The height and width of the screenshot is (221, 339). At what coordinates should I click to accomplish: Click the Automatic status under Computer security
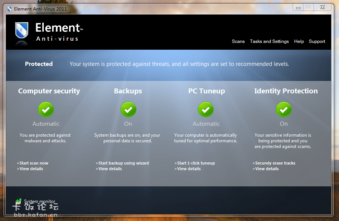(46, 124)
